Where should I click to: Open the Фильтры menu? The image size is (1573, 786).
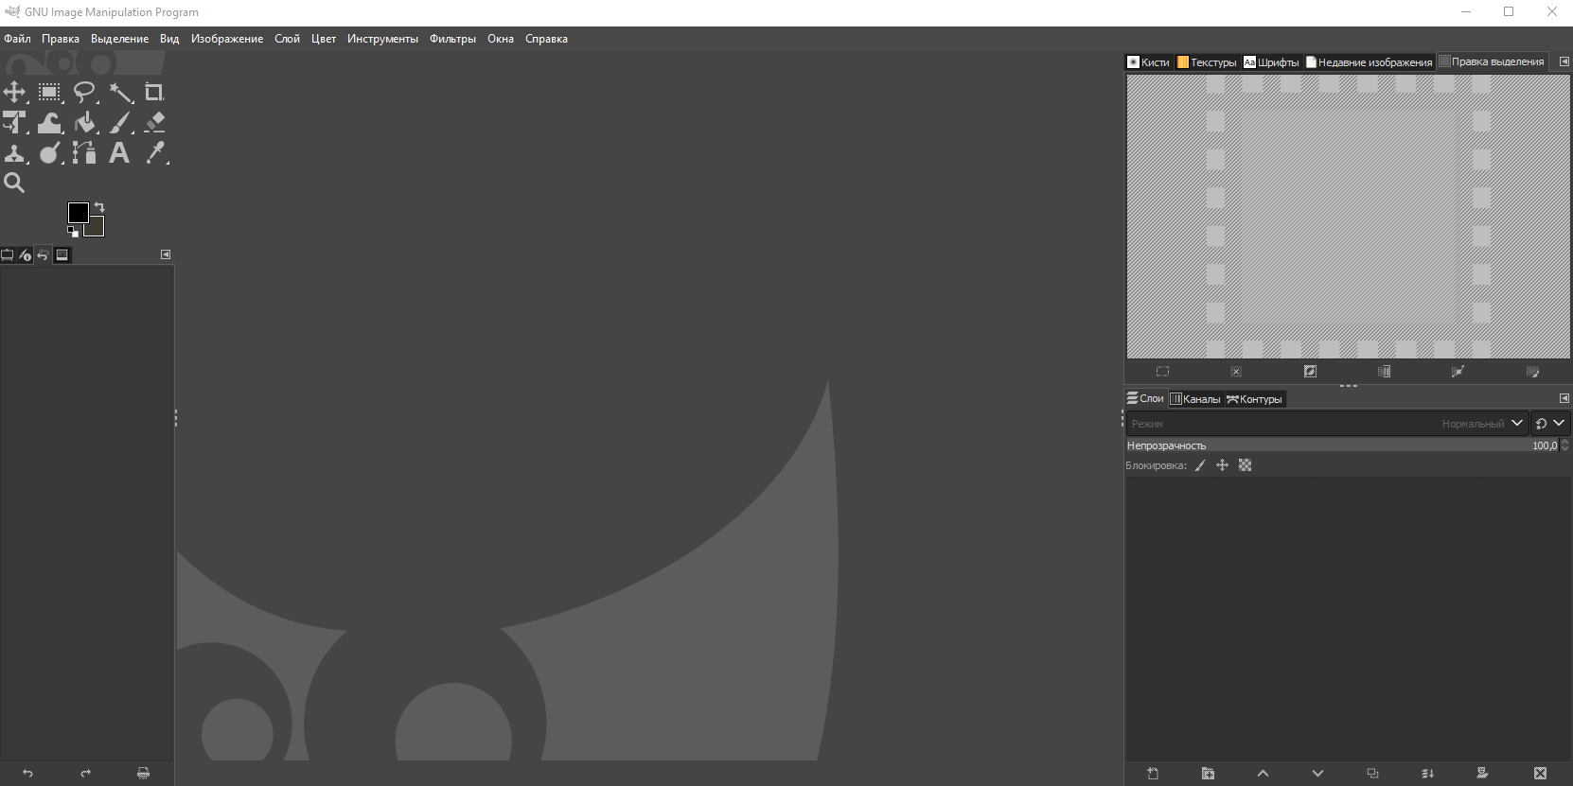pos(452,39)
